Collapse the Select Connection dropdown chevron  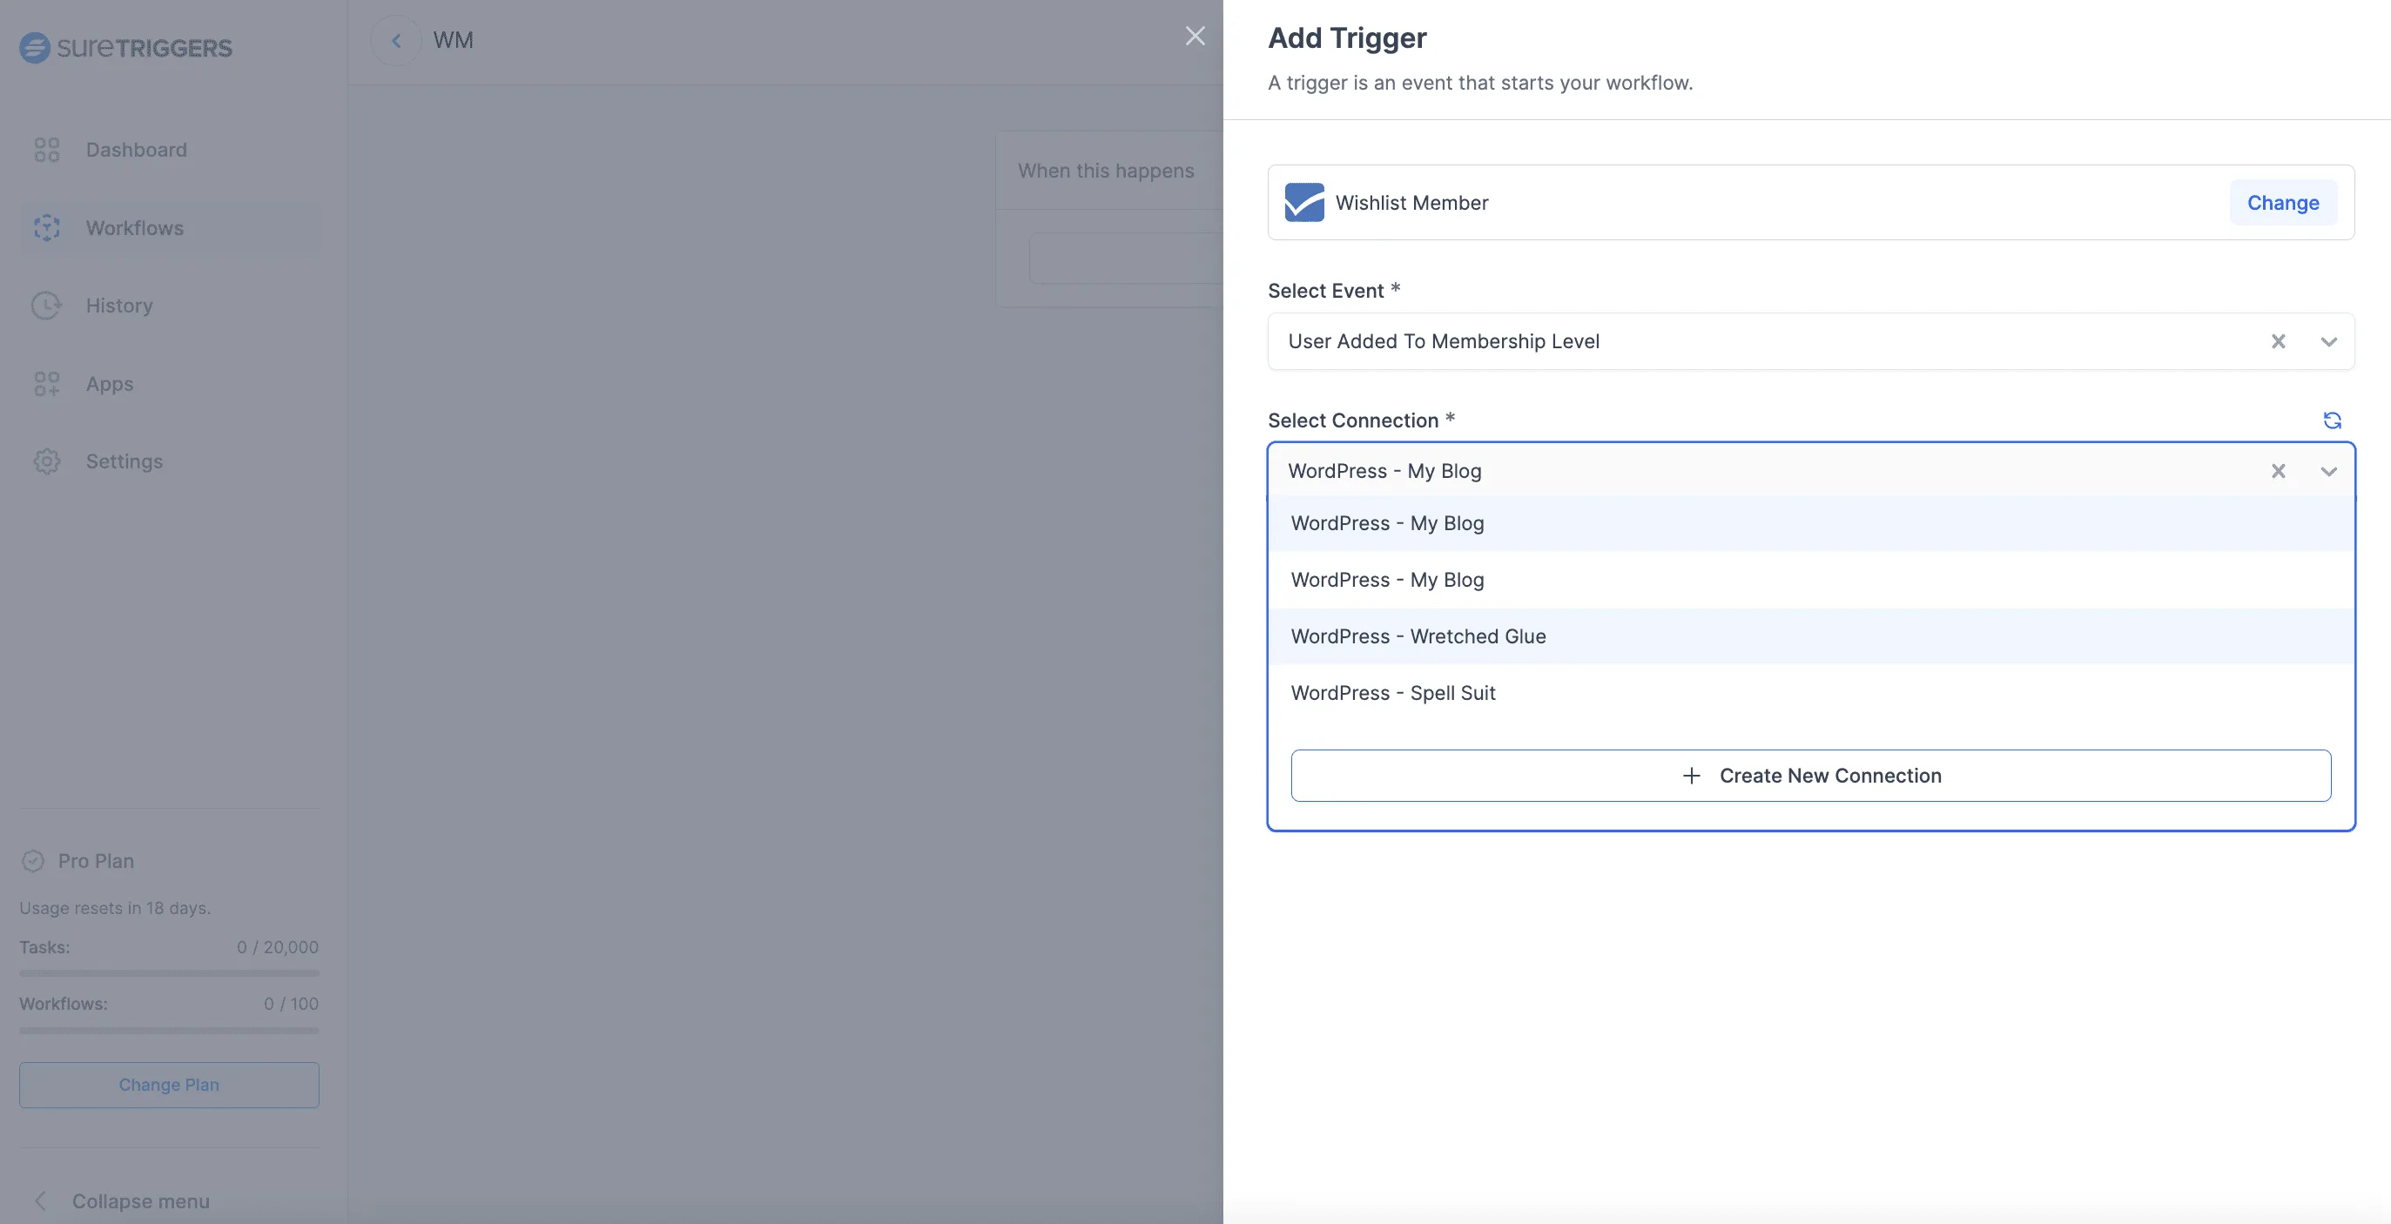[2328, 472]
